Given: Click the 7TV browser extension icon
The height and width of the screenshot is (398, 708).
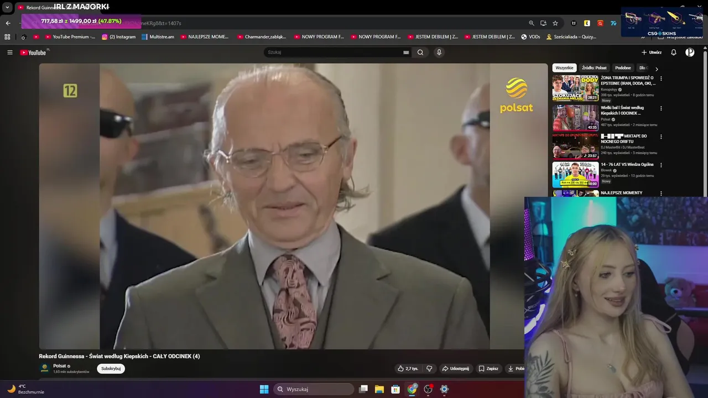Looking at the screenshot, I should tap(613, 23).
